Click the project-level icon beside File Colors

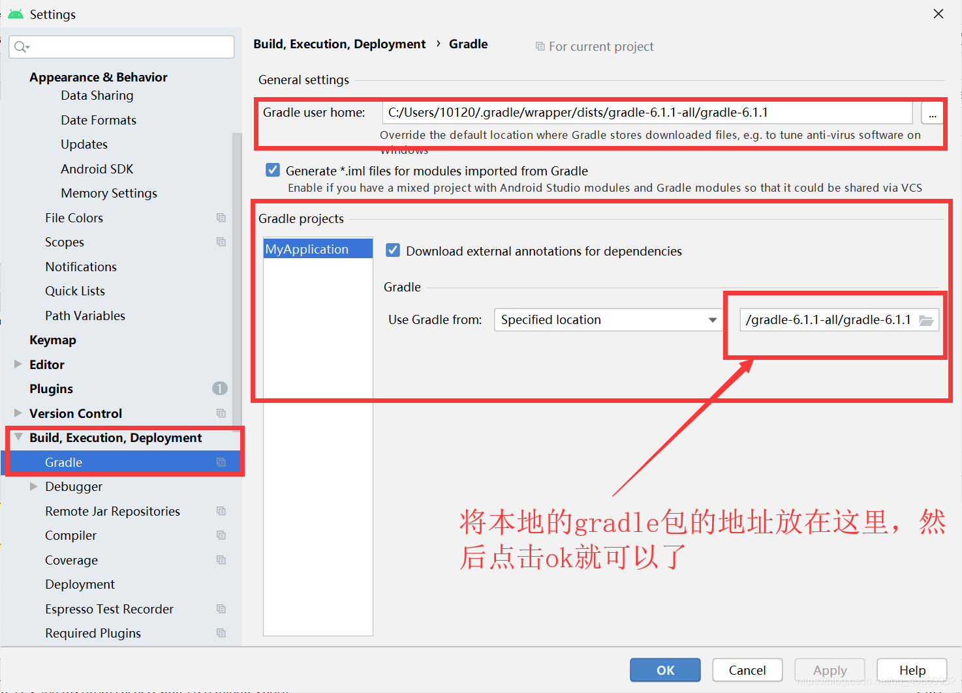coord(221,218)
